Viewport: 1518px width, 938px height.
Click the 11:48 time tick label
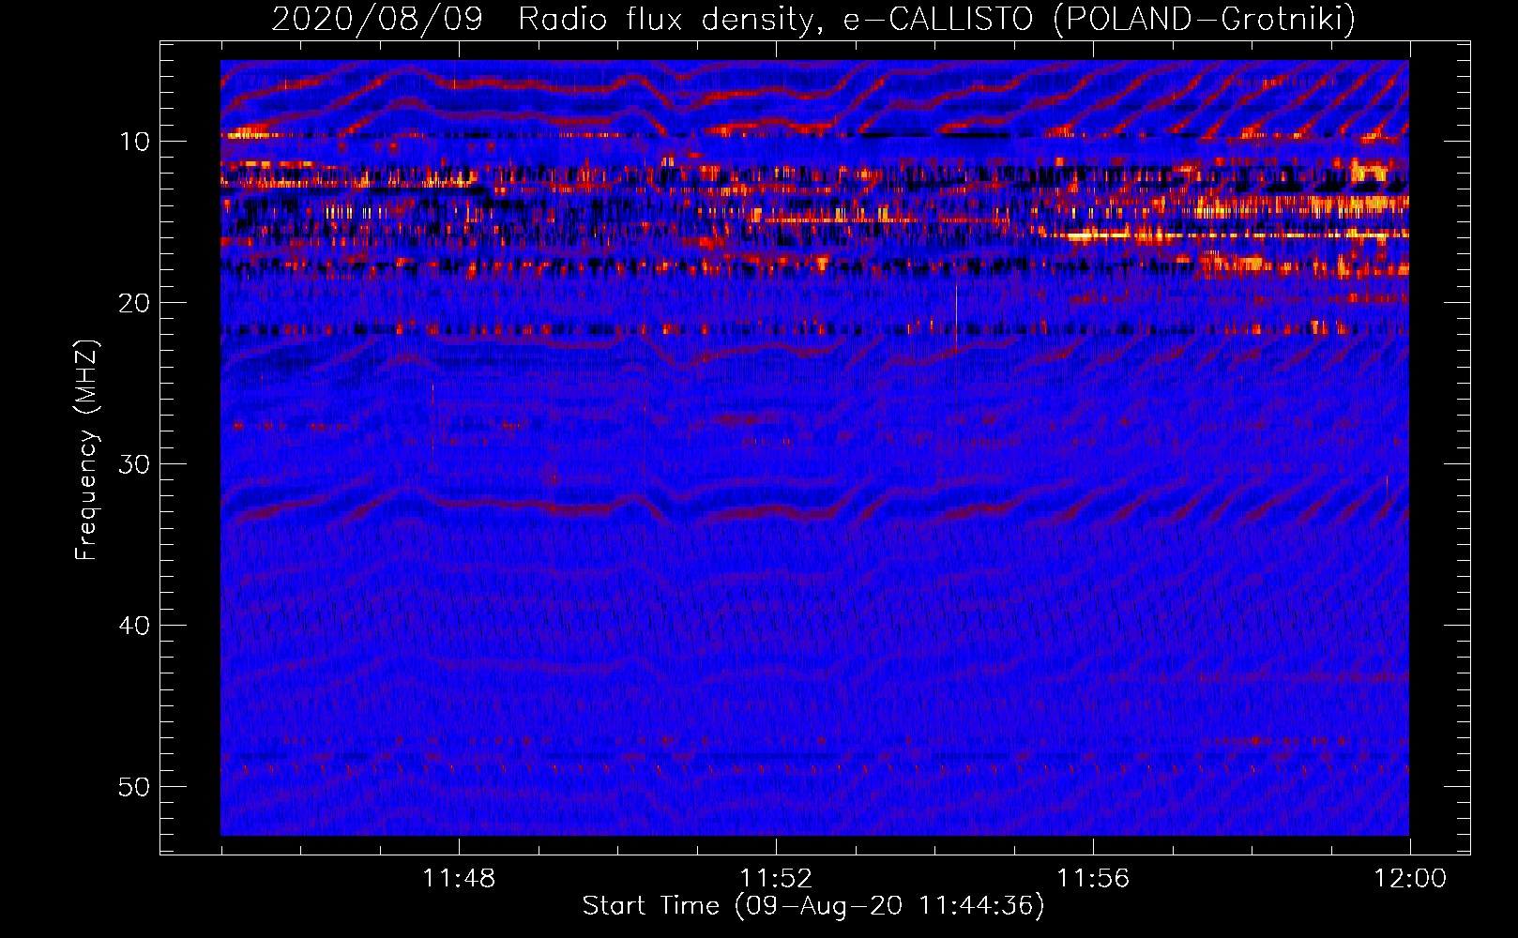[x=459, y=879]
